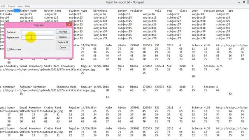The image size is (249, 140).
Task: Open the Help menu
Action: click(x=28, y=6)
